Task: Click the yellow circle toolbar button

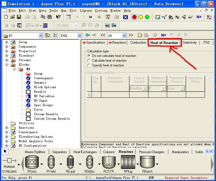Action: [141, 17]
